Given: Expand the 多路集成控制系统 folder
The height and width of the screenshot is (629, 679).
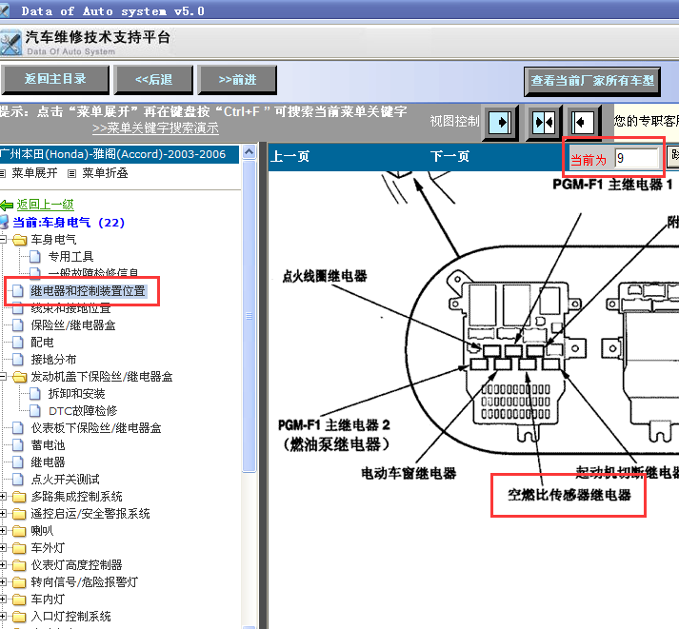Looking at the screenshot, I should tap(3, 497).
